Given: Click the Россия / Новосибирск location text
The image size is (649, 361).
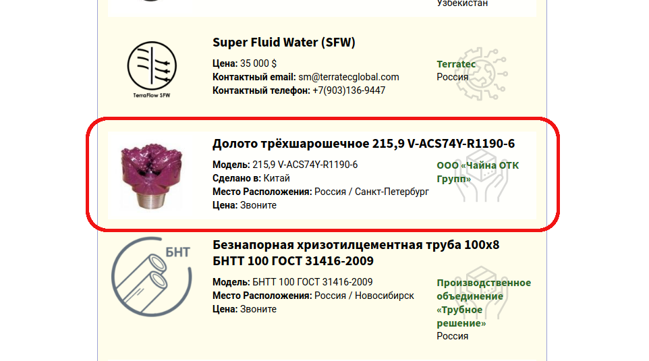Looking at the screenshot, I should 364,296.
